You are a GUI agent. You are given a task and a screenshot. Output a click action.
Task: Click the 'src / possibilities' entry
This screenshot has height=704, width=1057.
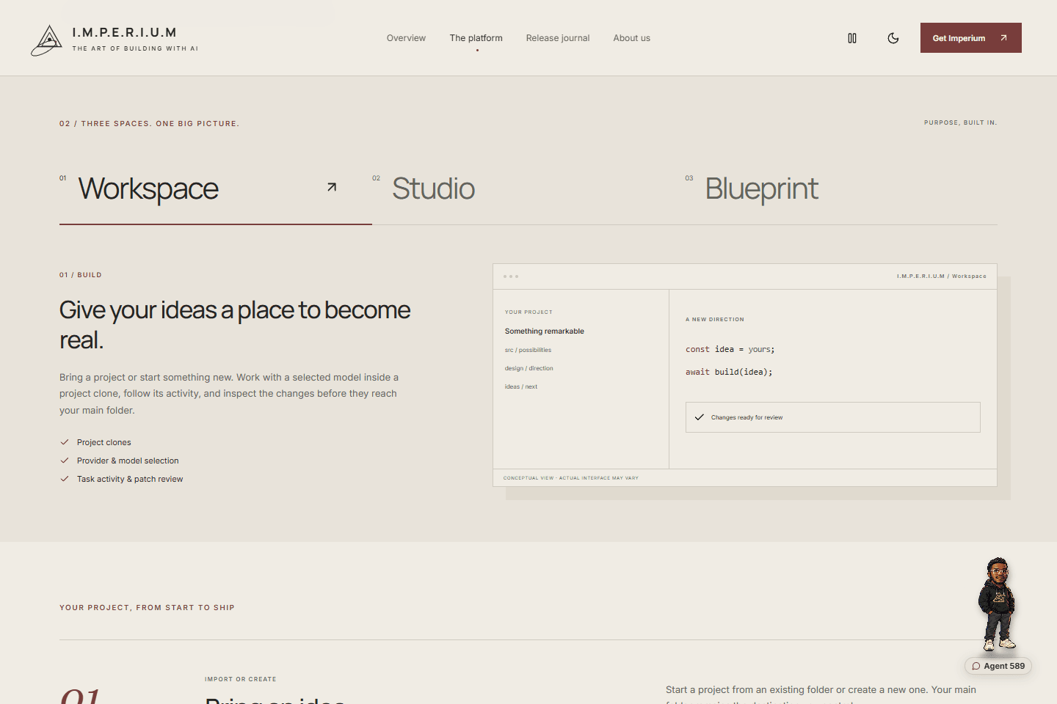[528, 350]
